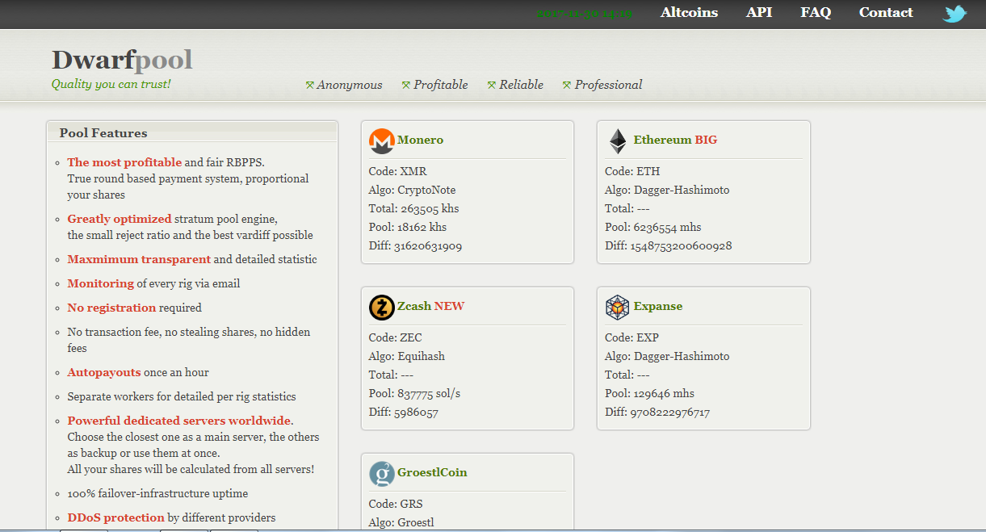Click 'Powerful dedicated servers worldwide' text
986x532 pixels.
pos(179,421)
